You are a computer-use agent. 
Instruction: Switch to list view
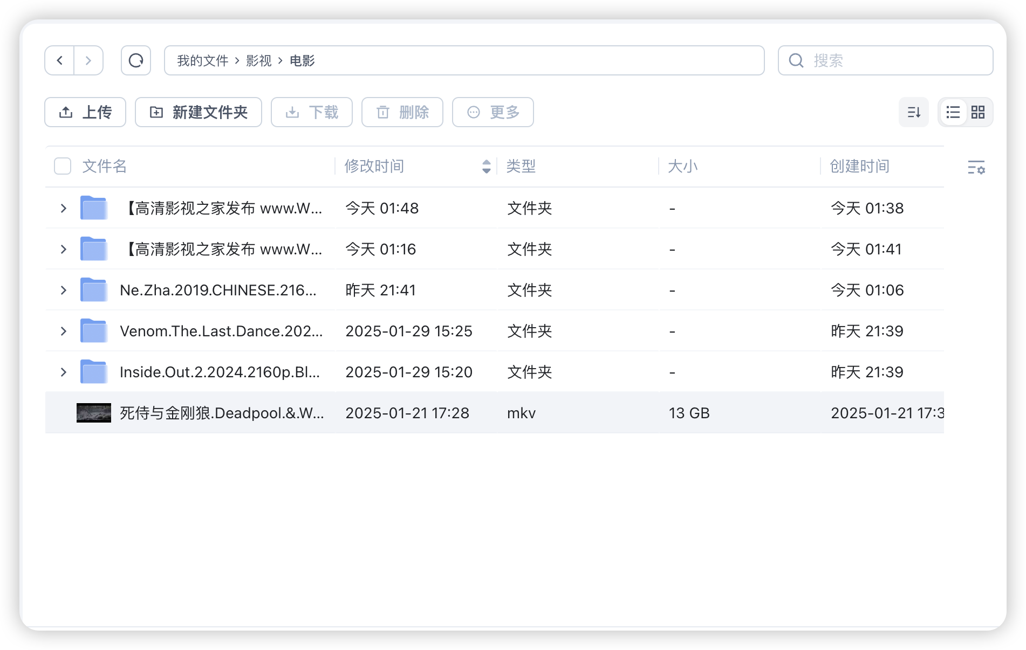click(953, 112)
